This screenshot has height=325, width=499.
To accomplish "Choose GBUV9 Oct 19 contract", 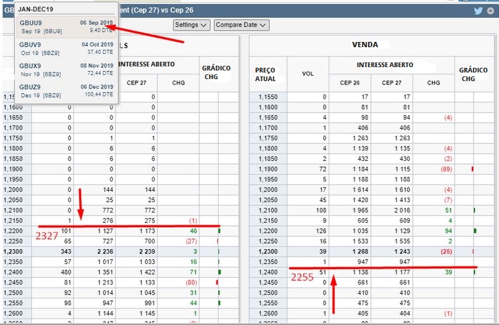I will pos(66,49).
